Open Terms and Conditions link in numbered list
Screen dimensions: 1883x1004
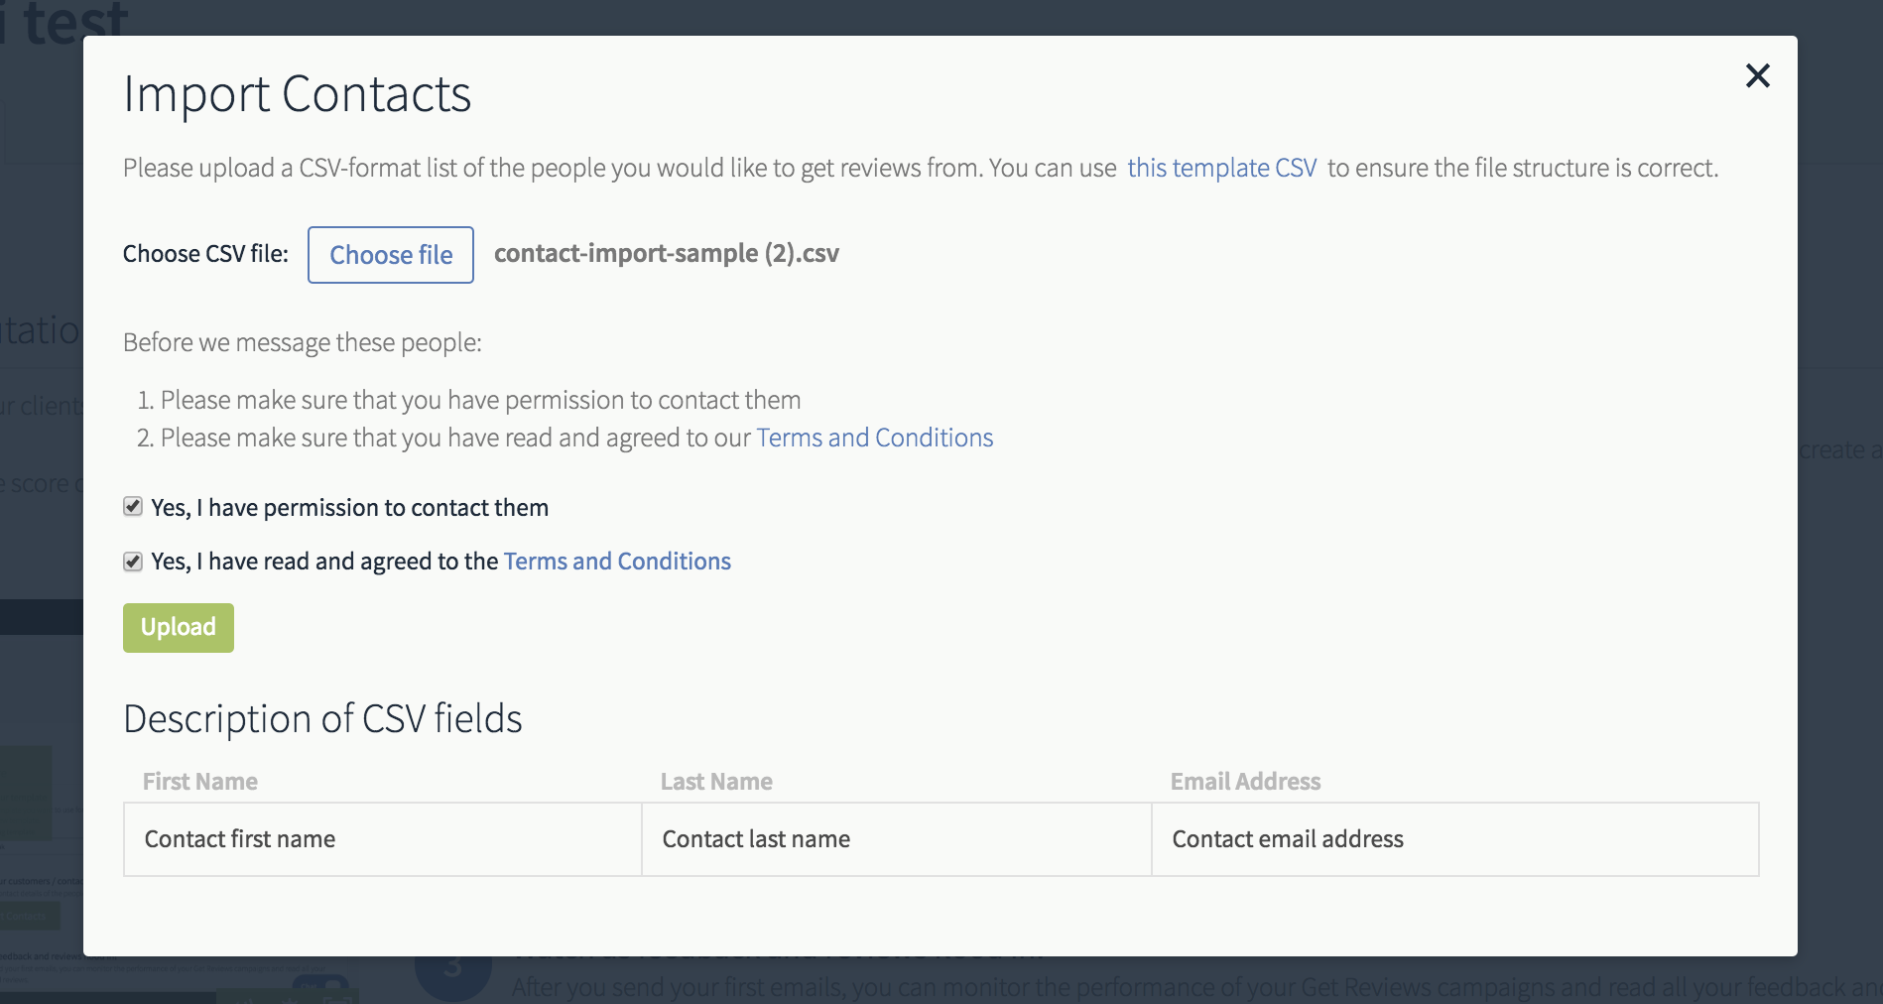coord(874,438)
